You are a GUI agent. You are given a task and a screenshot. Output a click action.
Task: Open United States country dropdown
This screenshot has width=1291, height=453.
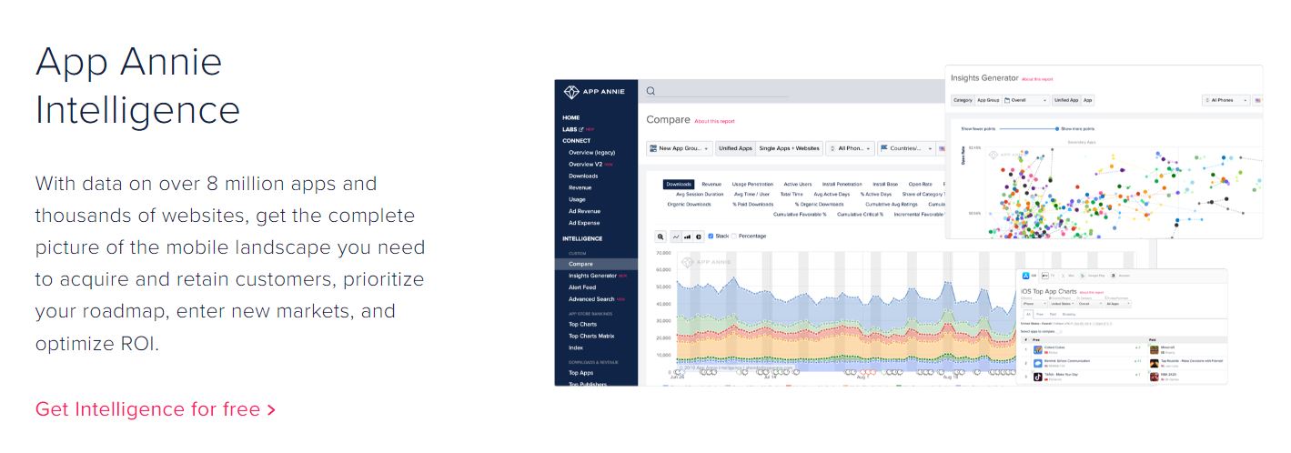[x=1062, y=303]
